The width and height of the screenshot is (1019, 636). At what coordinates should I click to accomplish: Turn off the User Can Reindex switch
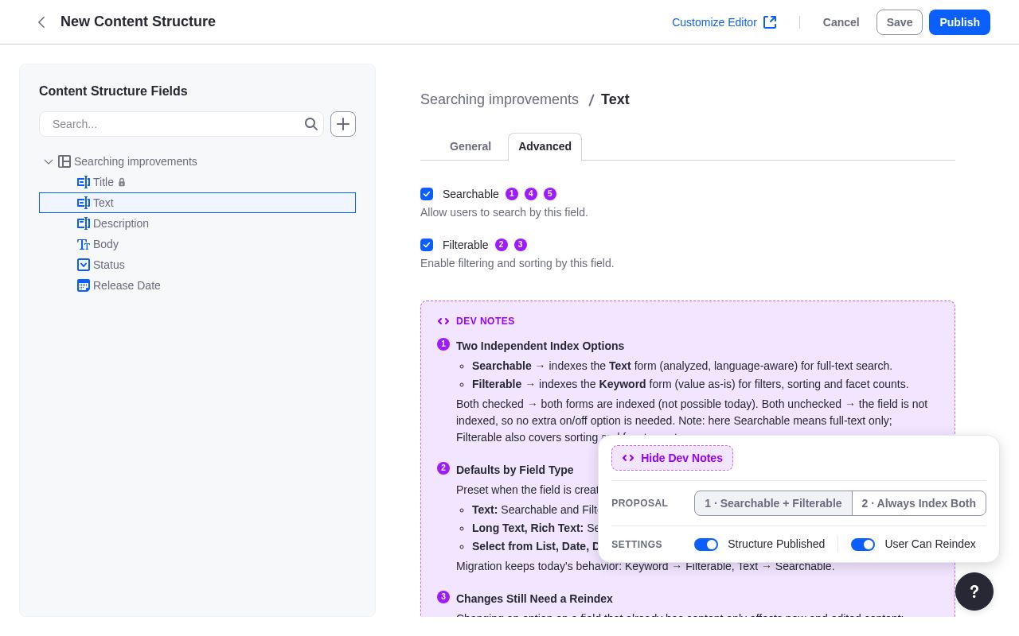[x=863, y=545]
